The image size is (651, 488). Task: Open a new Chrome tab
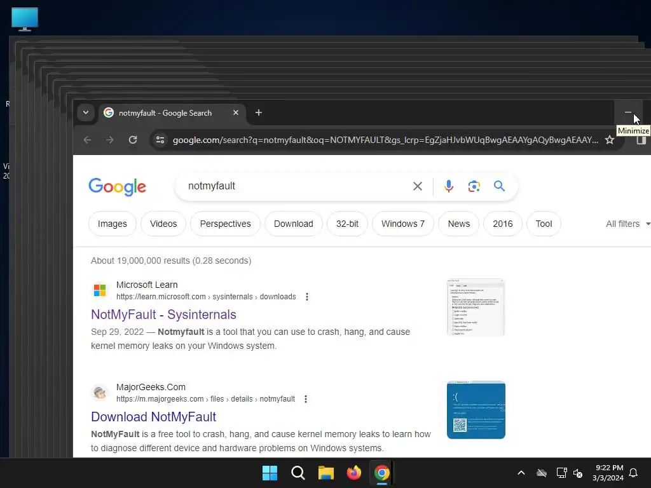click(258, 112)
